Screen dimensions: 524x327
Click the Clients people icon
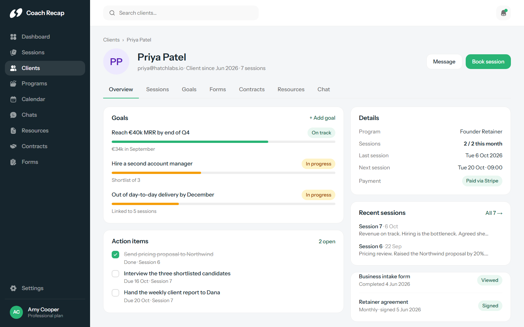click(x=13, y=68)
